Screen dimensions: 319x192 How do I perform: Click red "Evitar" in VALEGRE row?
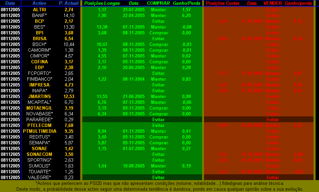coord(273,177)
